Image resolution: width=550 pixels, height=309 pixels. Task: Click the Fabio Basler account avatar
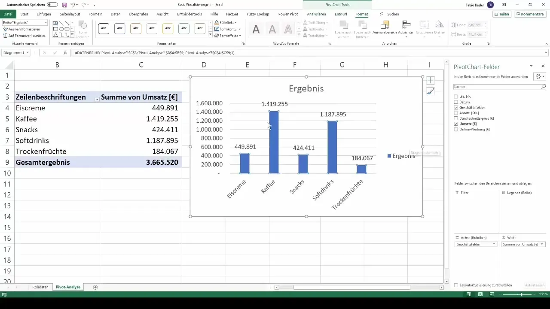(490, 5)
